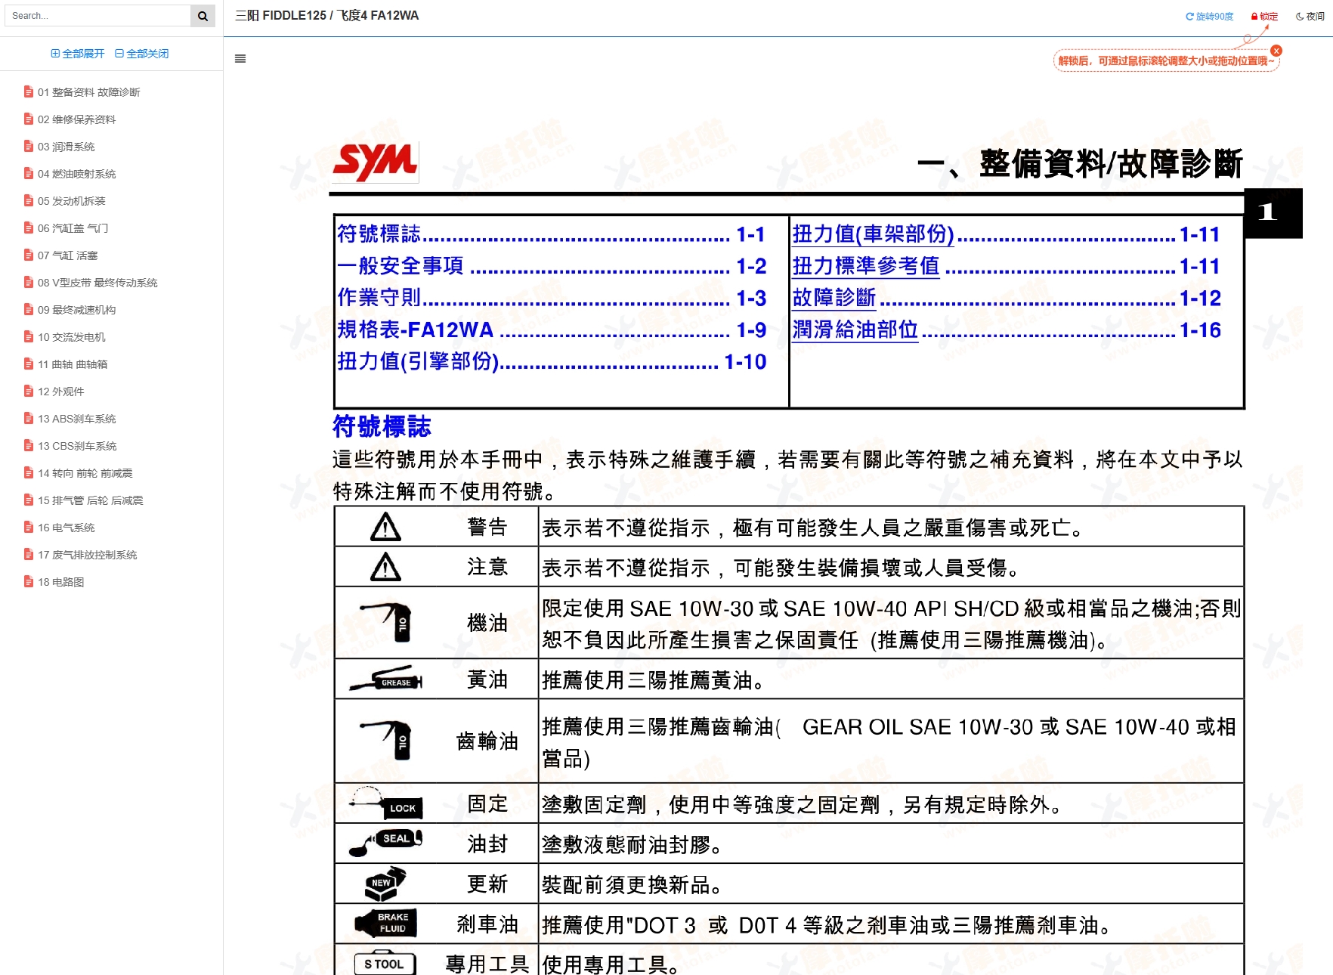This screenshot has height=975, width=1333.
Task: Follow the 潤滑給油部位 link
Action: tap(855, 330)
